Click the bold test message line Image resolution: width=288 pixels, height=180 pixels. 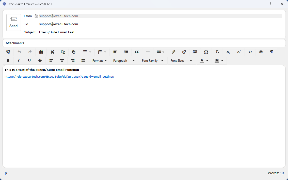coord(42,70)
